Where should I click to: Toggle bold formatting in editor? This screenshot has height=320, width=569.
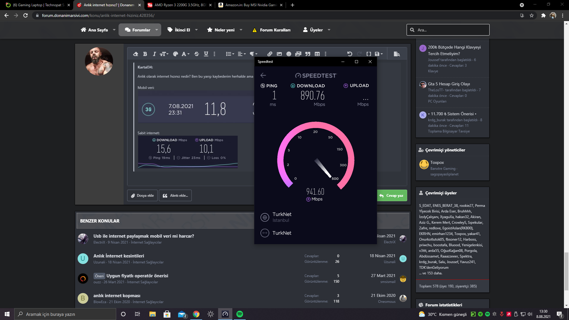(x=145, y=54)
